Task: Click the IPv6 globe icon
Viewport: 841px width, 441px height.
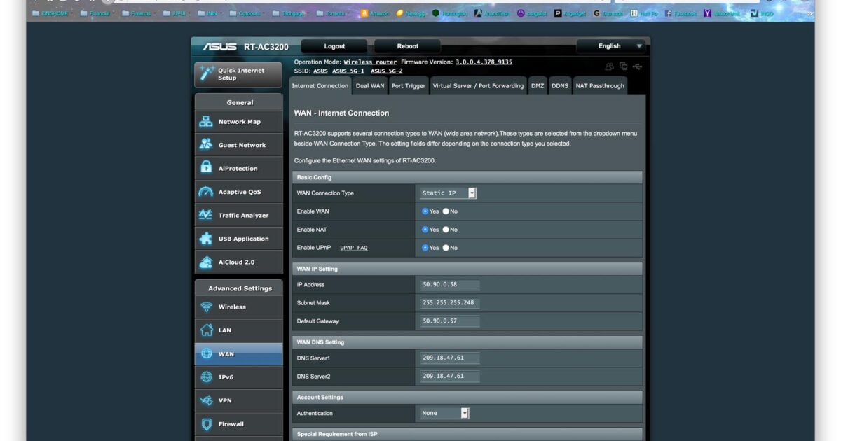Action: click(206, 377)
